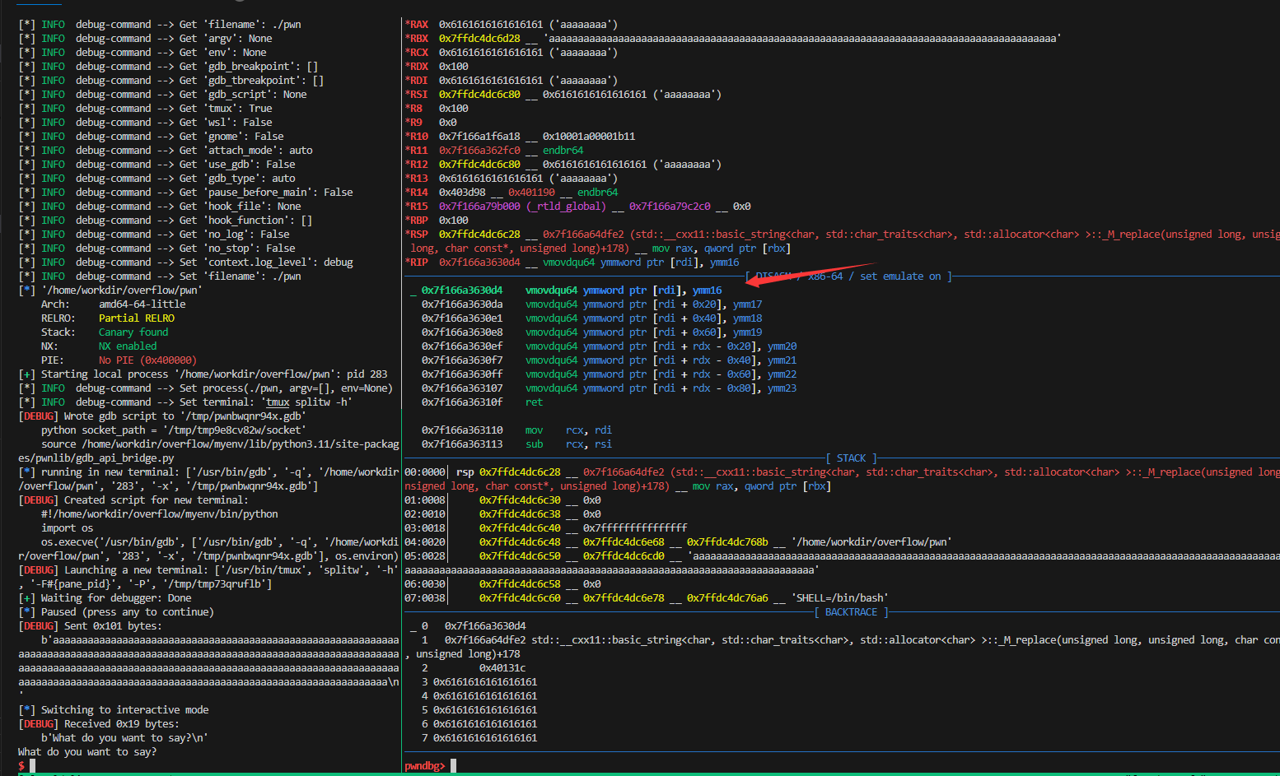Select the *RDX register label

(x=417, y=67)
